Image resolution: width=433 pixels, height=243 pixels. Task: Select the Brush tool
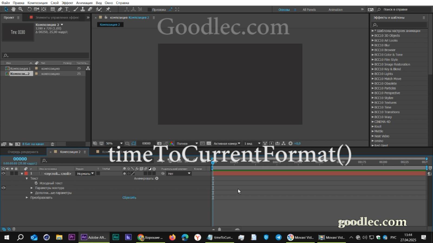pos(75,9)
